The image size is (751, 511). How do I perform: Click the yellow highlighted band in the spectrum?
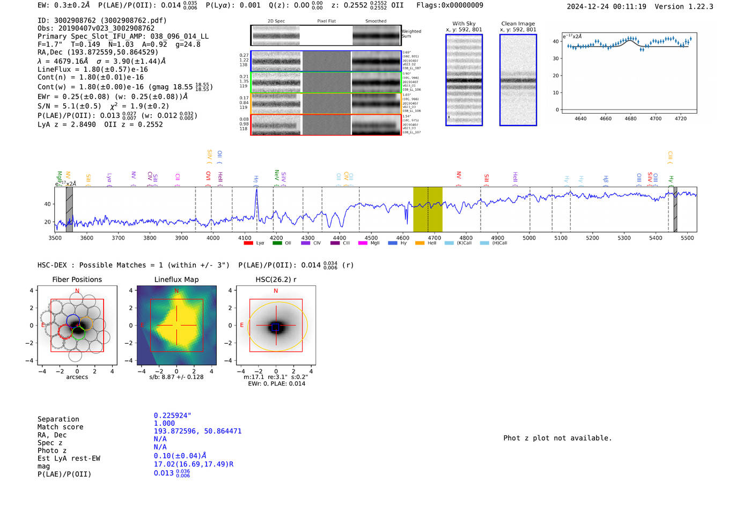(x=428, y=210)
